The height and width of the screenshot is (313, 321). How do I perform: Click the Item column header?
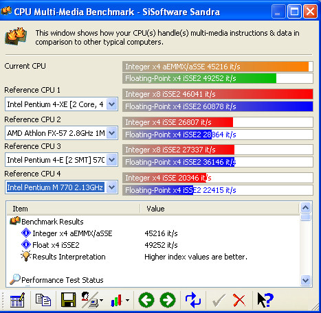click(x=74, y=209)
